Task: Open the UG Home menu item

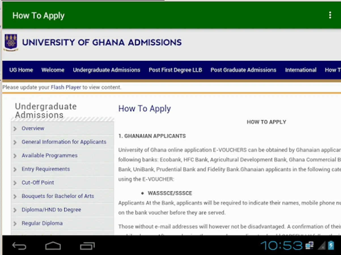Action: [x=21, y=70]
